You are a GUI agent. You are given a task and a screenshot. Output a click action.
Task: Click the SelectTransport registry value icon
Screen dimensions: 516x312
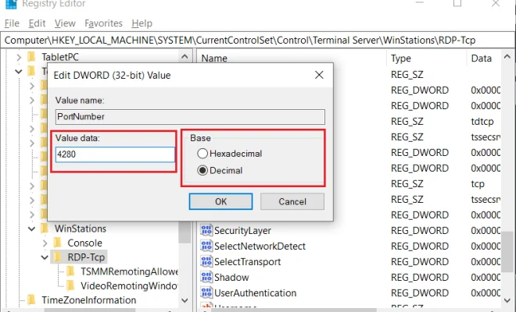206,261
